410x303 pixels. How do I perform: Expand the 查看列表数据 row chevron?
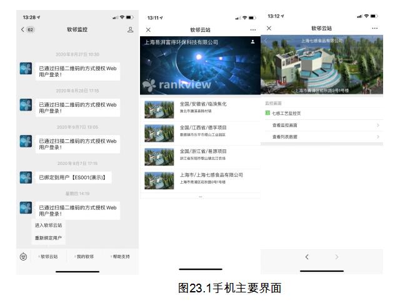[377, 136]
